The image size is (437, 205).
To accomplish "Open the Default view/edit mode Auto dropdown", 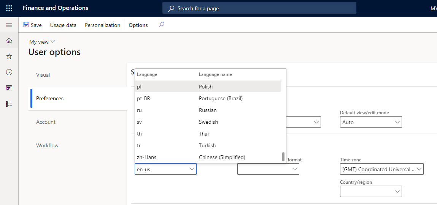I will pos(371,122).
